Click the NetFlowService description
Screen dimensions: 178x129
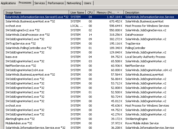(x=135, y=66)
